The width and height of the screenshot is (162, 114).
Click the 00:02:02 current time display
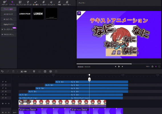[x=80, y=67]
